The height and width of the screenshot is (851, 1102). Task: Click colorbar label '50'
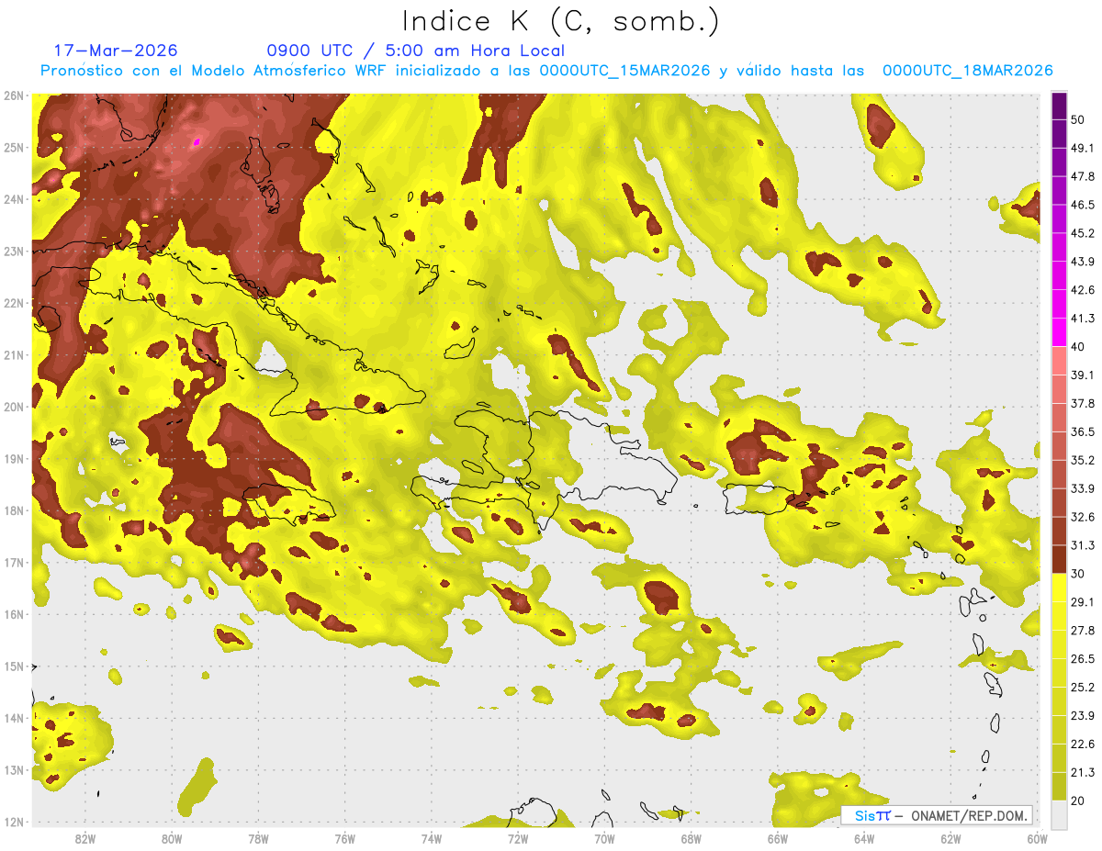1078,120
